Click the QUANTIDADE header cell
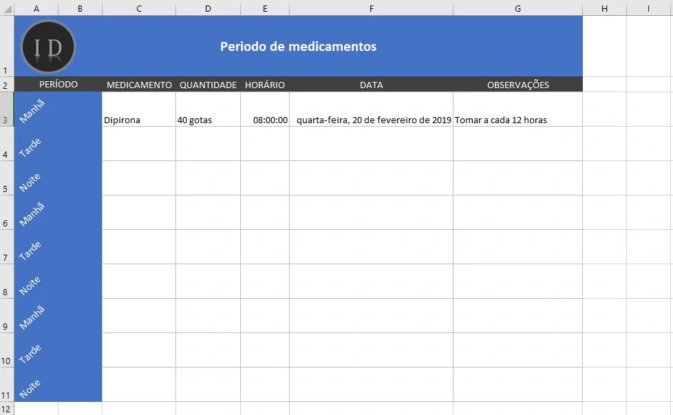Image resolution: width=673 pixels, height=415 pixels. pyautogui.click(x=208, y=84)
